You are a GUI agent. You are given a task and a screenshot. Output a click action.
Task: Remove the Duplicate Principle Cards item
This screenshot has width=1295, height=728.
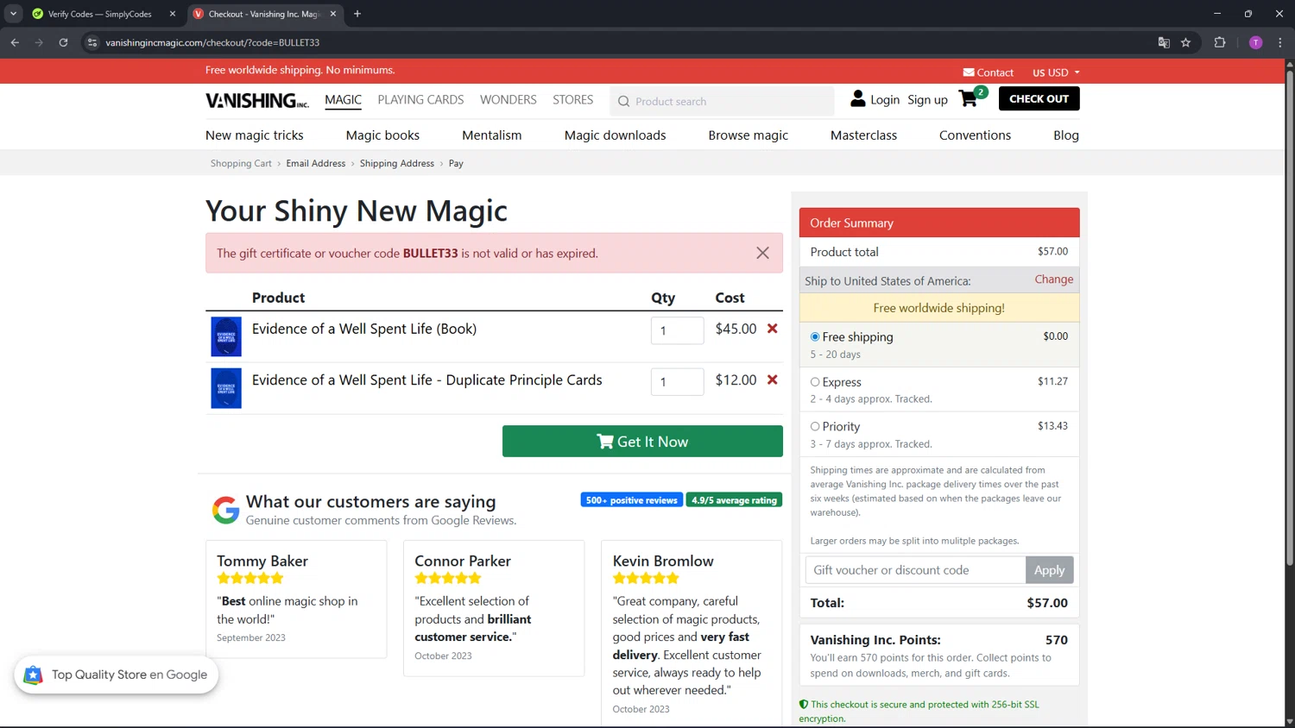click(773, 380)
